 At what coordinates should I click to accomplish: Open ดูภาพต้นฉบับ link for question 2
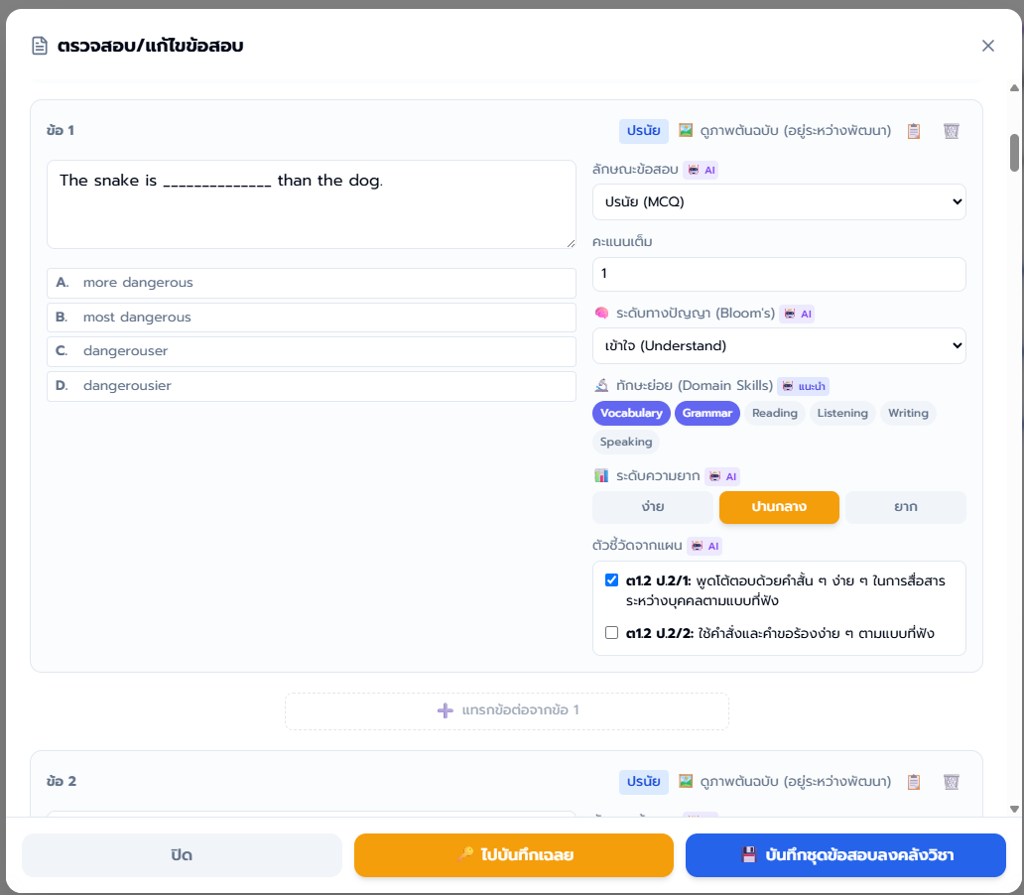tap(784, 781)
